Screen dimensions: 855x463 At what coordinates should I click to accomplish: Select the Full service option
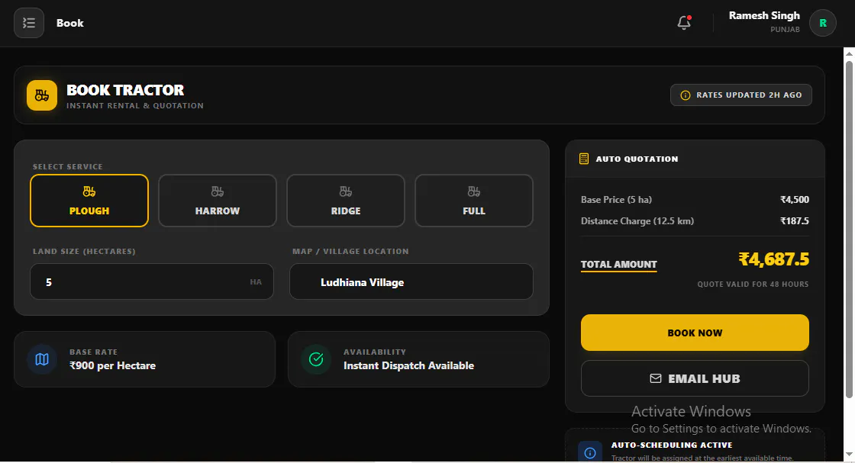click(x=474, y=201)
